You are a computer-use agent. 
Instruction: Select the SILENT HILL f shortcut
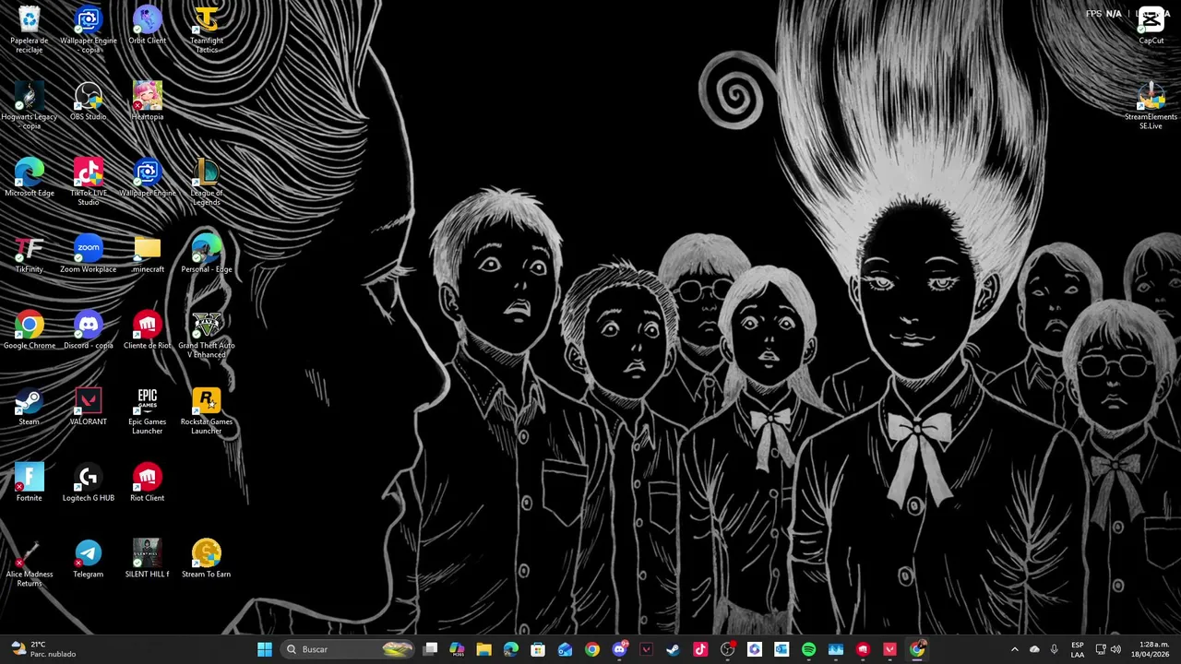(148, 560)
